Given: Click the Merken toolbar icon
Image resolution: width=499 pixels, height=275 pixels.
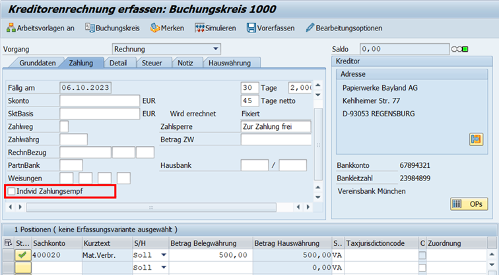Looking at the screenshot, I should (x=154, y=28).
